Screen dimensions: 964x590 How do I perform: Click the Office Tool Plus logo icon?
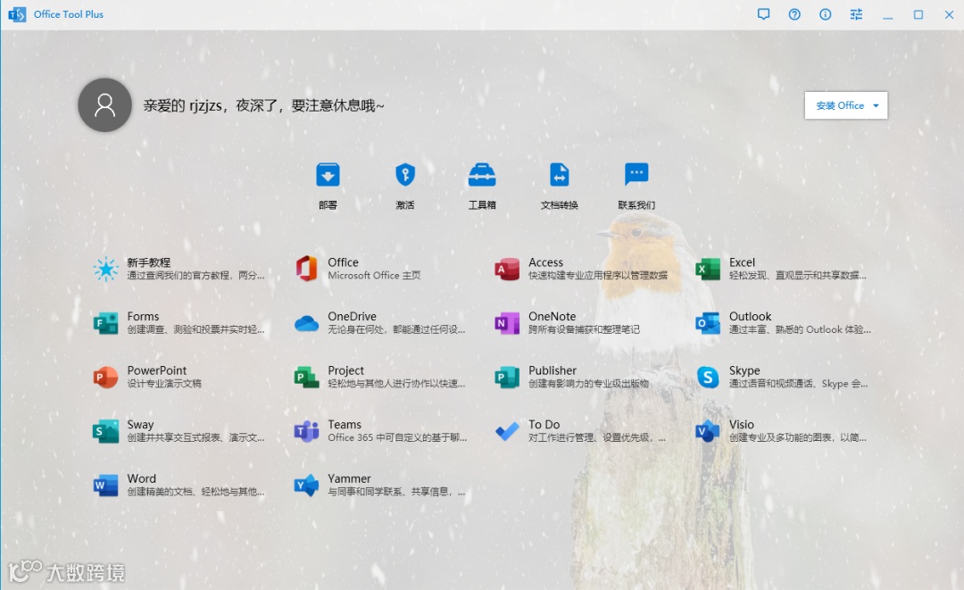(17, 14)
